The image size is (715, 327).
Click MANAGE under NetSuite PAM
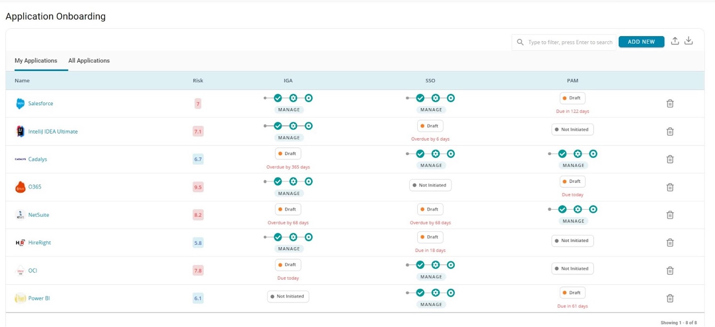(x=573, y=221)
